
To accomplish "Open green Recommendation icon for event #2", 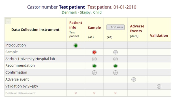I will [115, 66].
